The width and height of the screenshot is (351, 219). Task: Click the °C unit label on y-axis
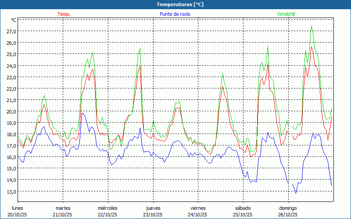(13, 20)
